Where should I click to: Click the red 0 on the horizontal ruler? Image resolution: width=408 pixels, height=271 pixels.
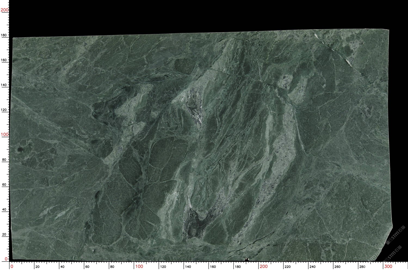(x=12, y=266)
